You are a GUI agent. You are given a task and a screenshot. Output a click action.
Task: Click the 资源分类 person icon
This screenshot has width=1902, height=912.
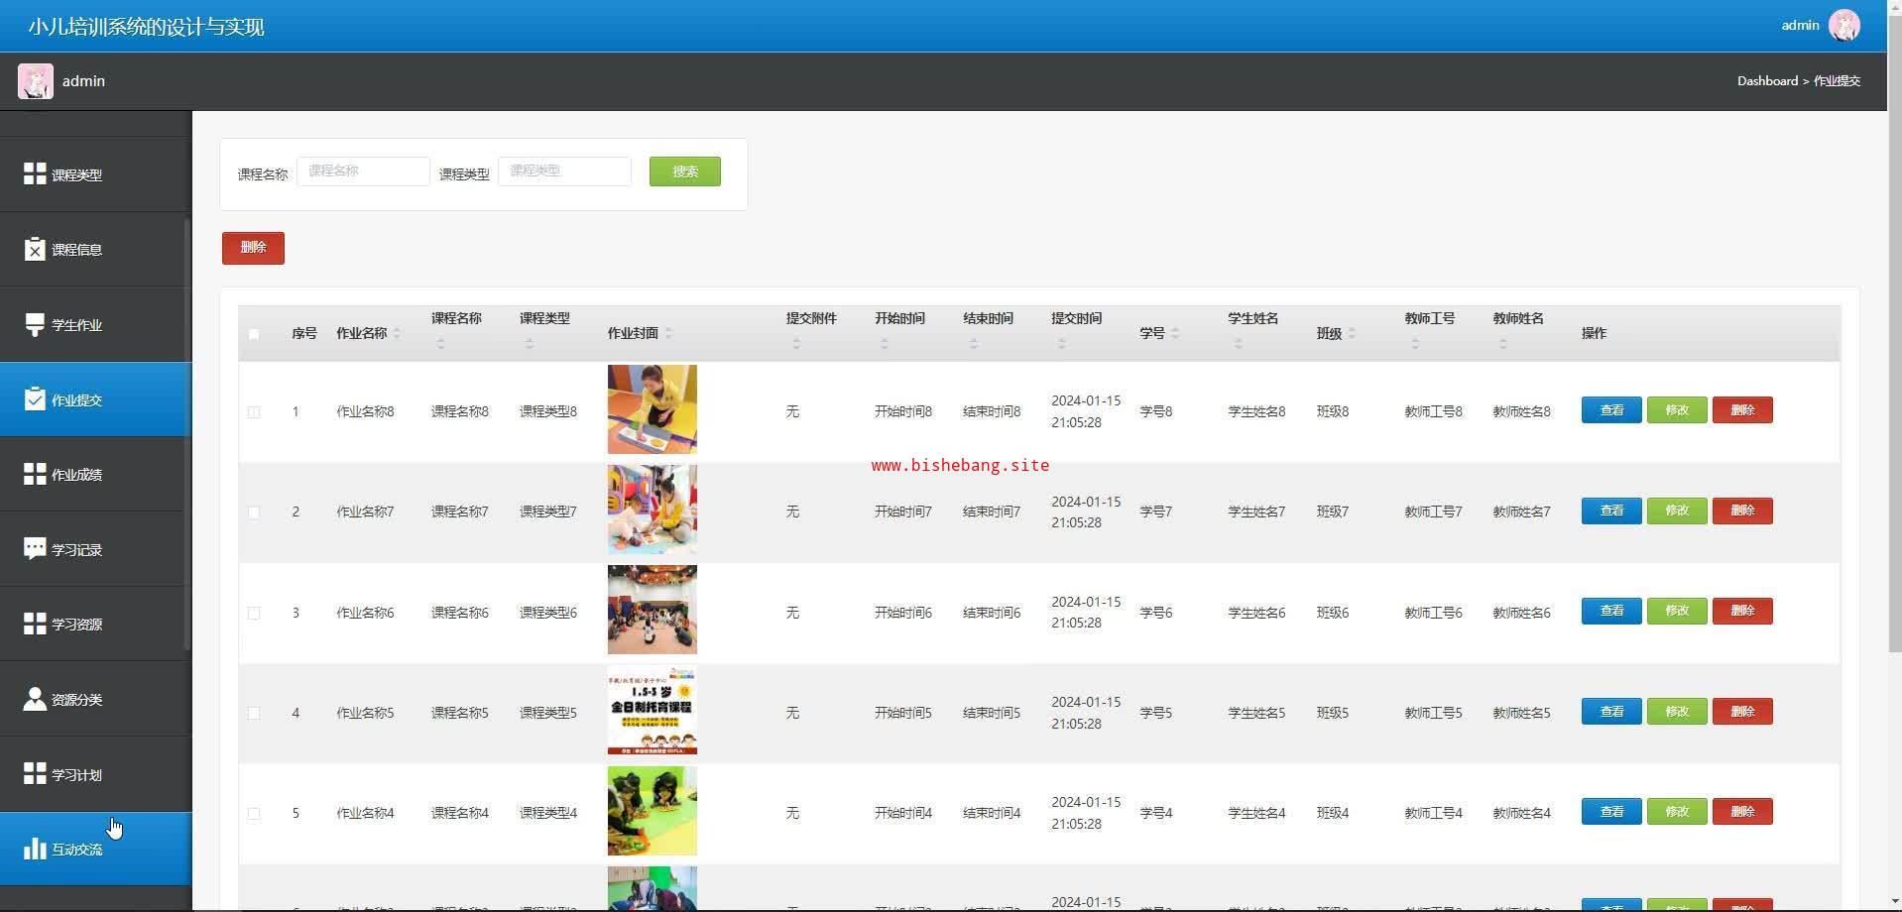point(35,699)
